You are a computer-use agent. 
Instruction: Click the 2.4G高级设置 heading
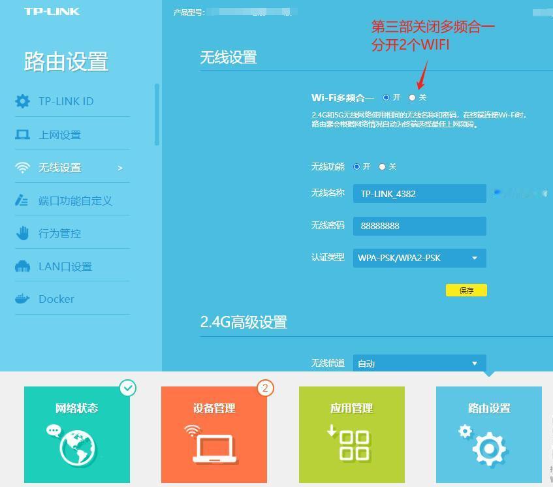(x=244, y=322)
